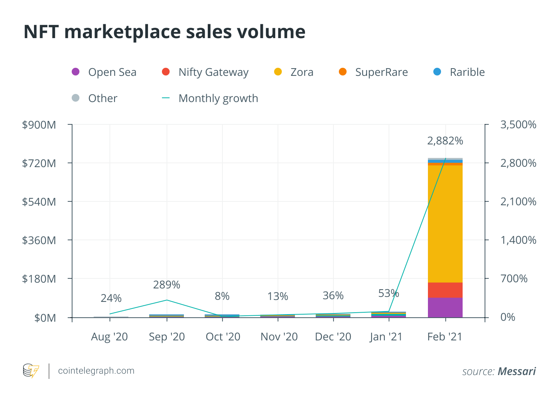This screenshot has width=559, height=402.
Task: Click the yellow Zora segment of Feb '21 bar
Action: [x=445, y=224]
